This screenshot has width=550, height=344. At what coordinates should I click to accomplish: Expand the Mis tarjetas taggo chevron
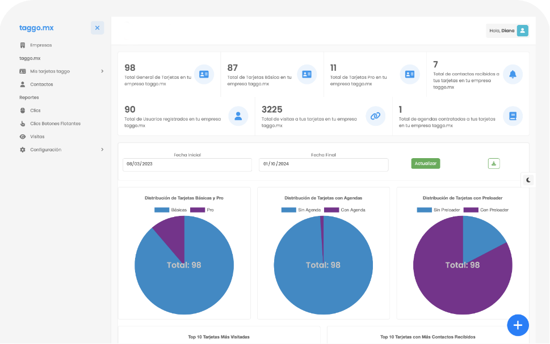click(102, 71)
